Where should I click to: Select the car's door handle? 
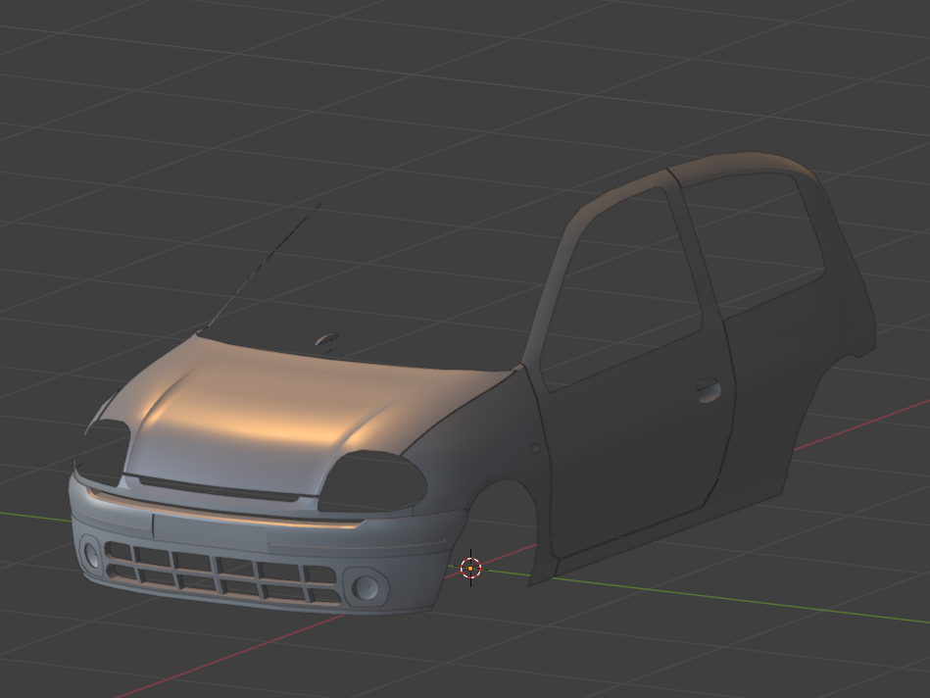709,389
